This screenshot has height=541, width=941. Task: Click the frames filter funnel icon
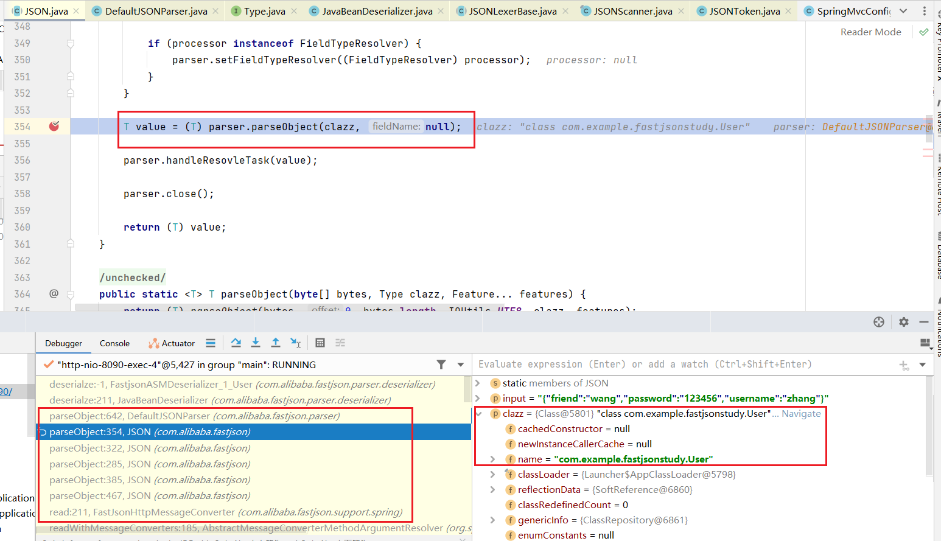pyautogui.click(x=441, y=365)
